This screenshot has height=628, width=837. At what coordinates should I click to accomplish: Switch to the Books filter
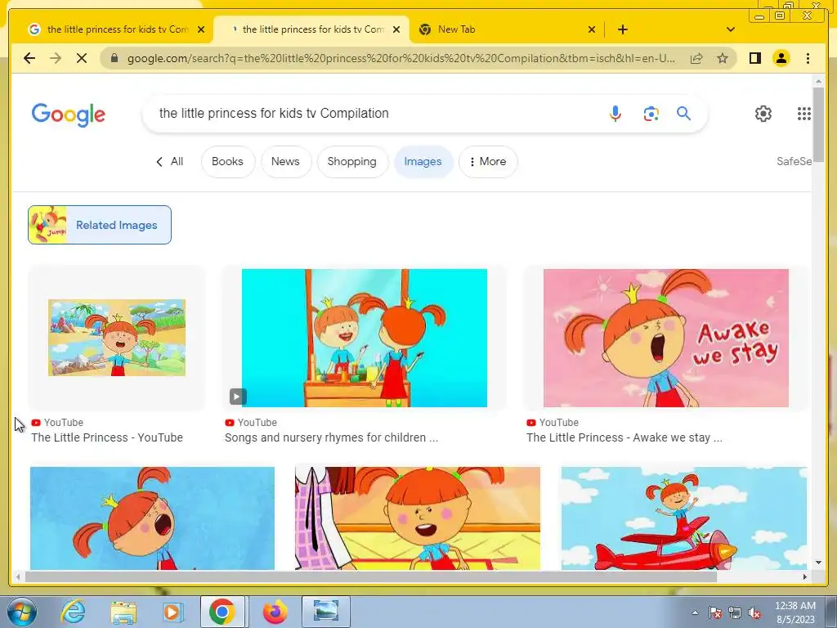point(227,161)
